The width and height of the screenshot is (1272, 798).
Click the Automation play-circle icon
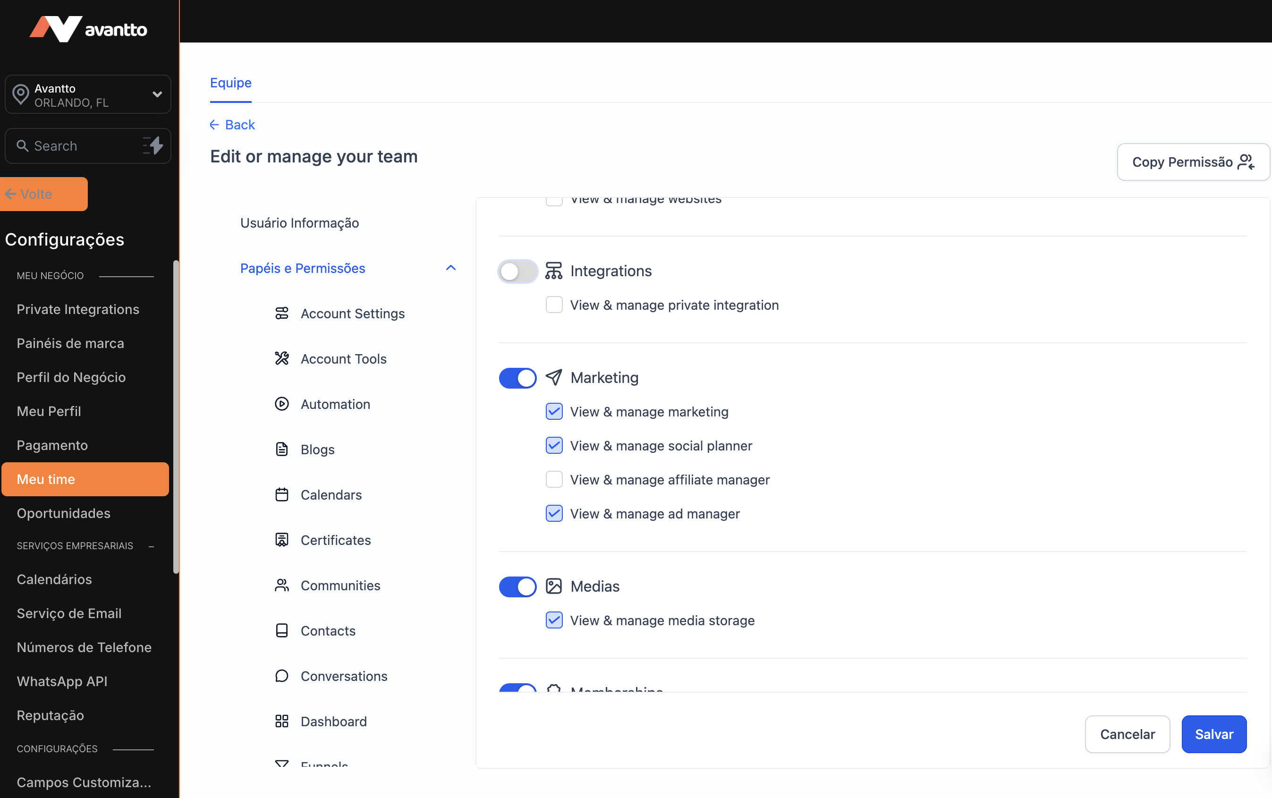click(x=282, y=404)
